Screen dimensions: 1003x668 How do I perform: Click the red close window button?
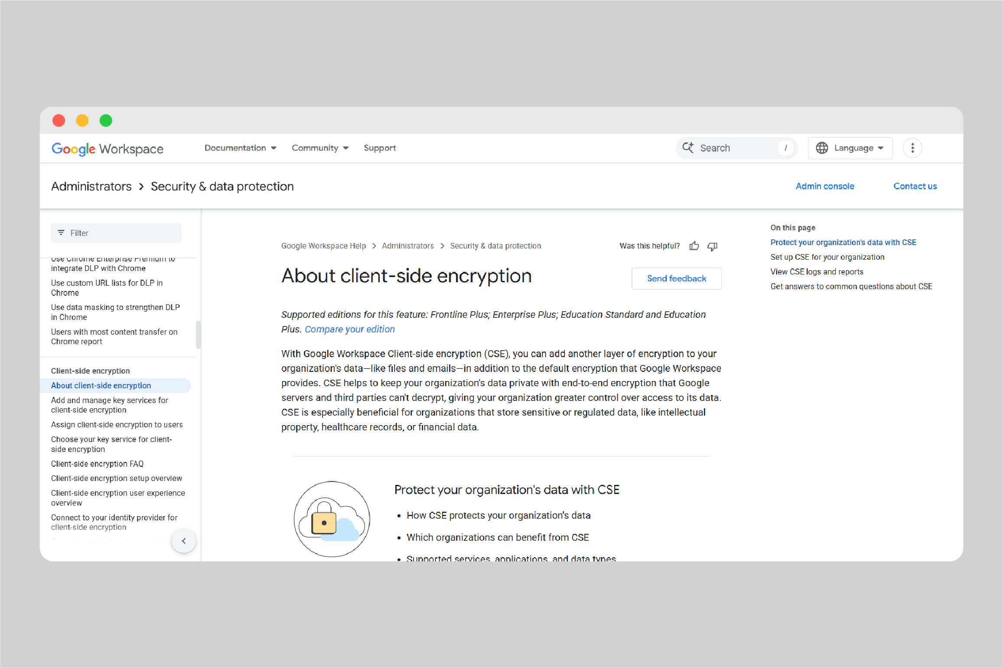[59, 120]
